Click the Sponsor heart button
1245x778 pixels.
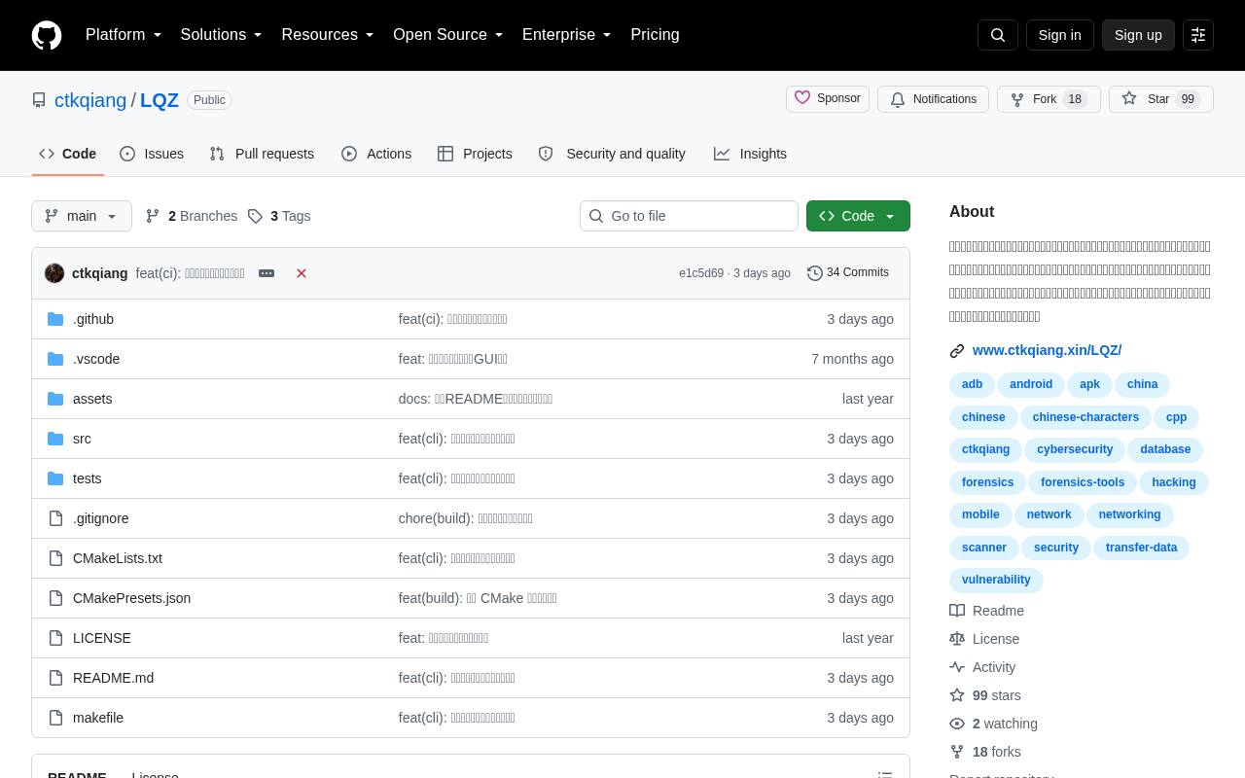(x=828, y=99)
